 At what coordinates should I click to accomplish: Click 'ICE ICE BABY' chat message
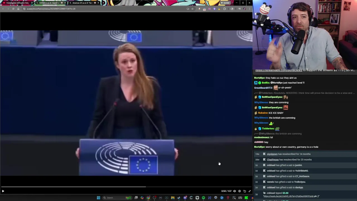[276, 113]
